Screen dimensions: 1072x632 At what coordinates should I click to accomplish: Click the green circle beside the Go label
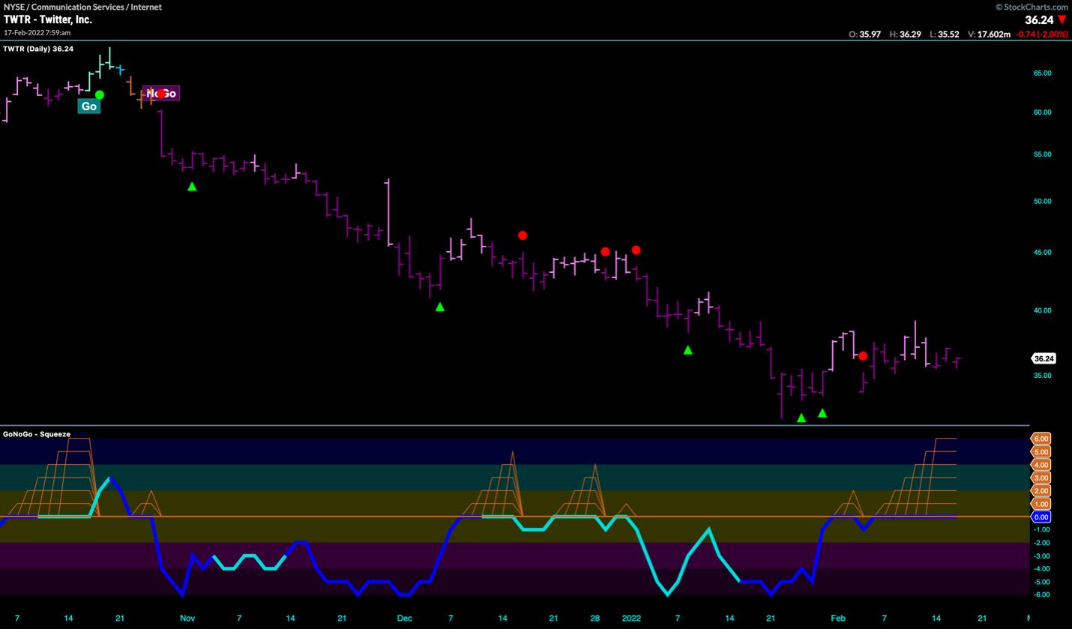(100, 95)
